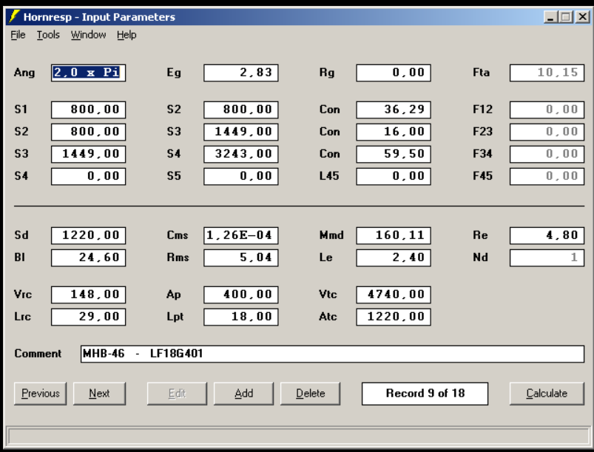This screenshot has height=452, width=594.
Task: Focus the S5 input box
Action: [241, 176]
